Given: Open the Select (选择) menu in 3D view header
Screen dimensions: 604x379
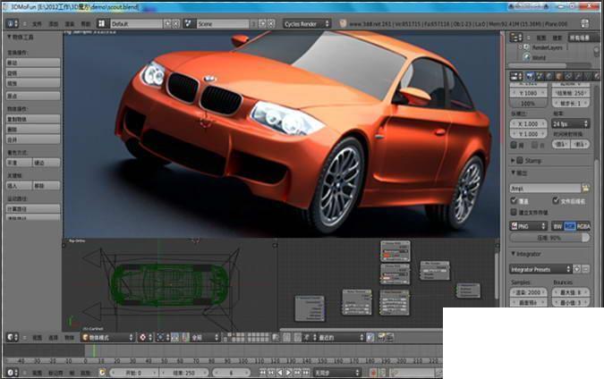Looking at the screenshot, I should point(53,338).
